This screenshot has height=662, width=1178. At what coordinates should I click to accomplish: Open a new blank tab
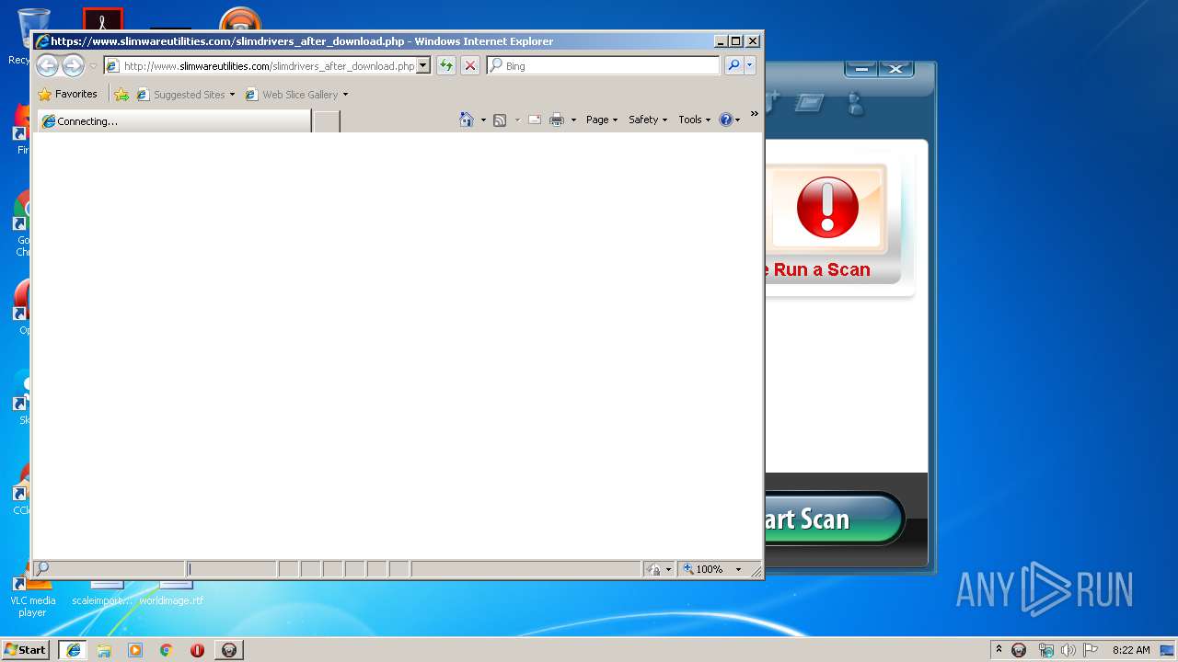click(x=326, y=121)
